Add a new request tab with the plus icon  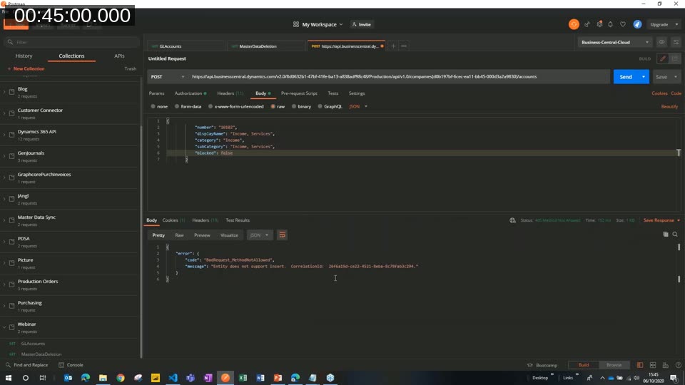pyautogui.click(x=393, y=46)
